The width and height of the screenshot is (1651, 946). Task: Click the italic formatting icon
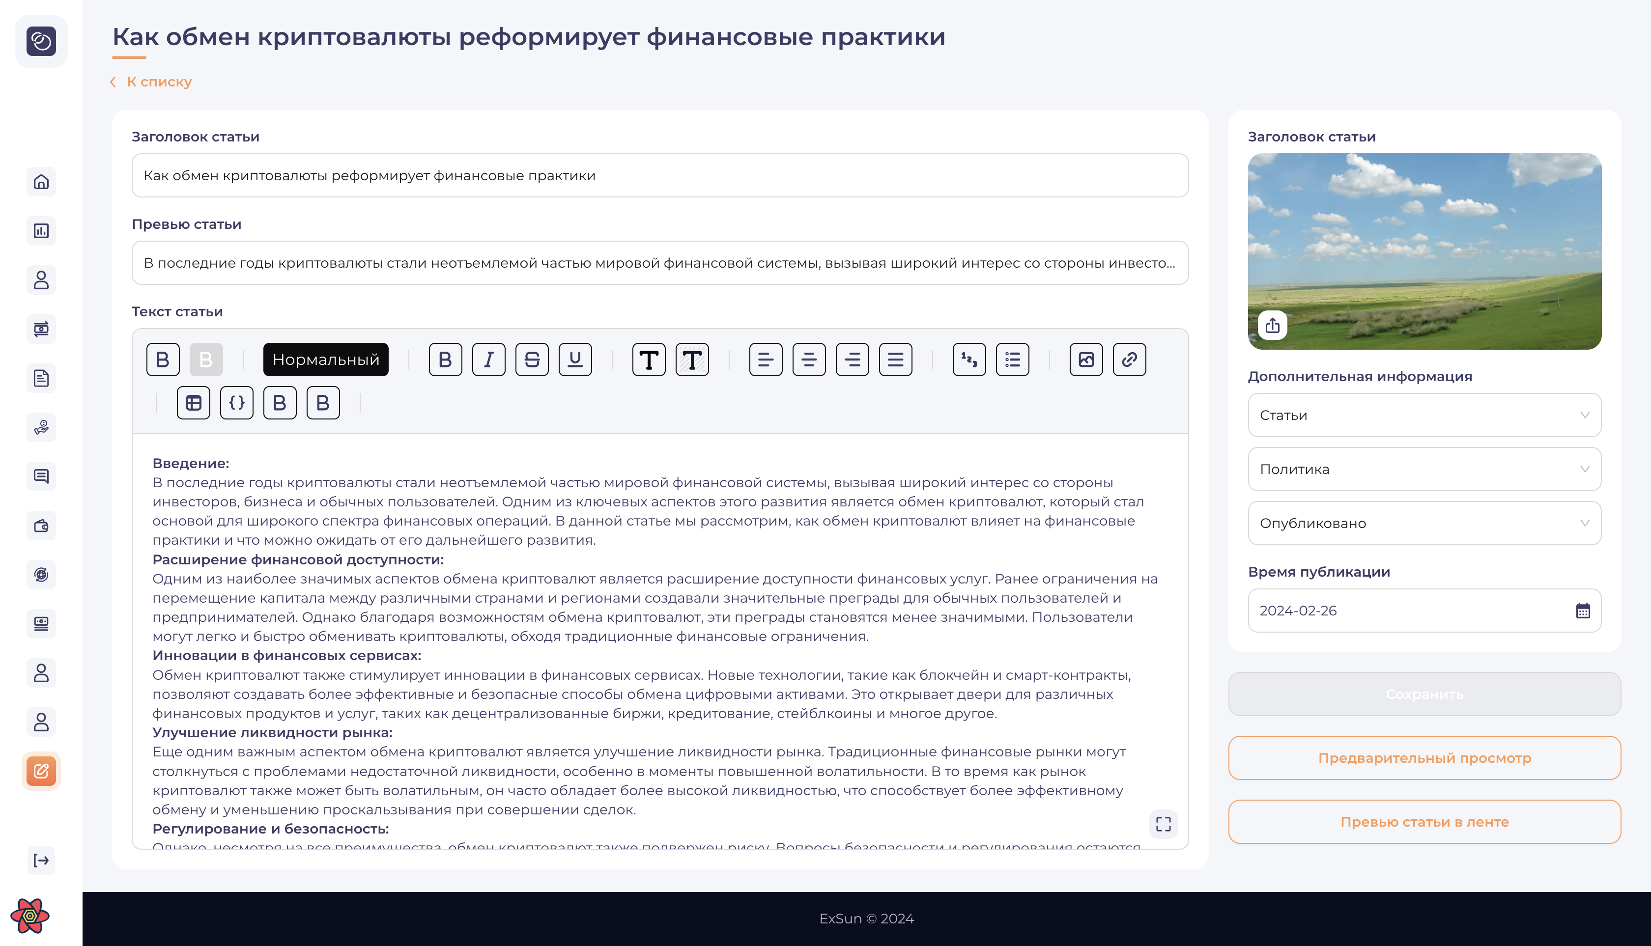click(488, 360)
